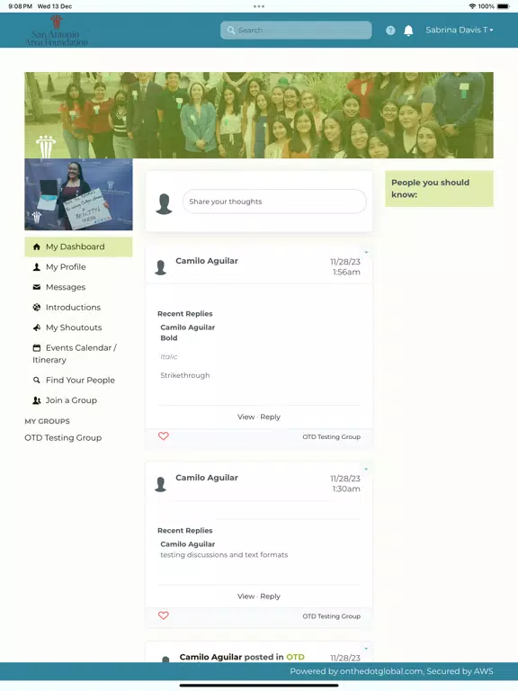View the testing discussions post

pos(246,597)
